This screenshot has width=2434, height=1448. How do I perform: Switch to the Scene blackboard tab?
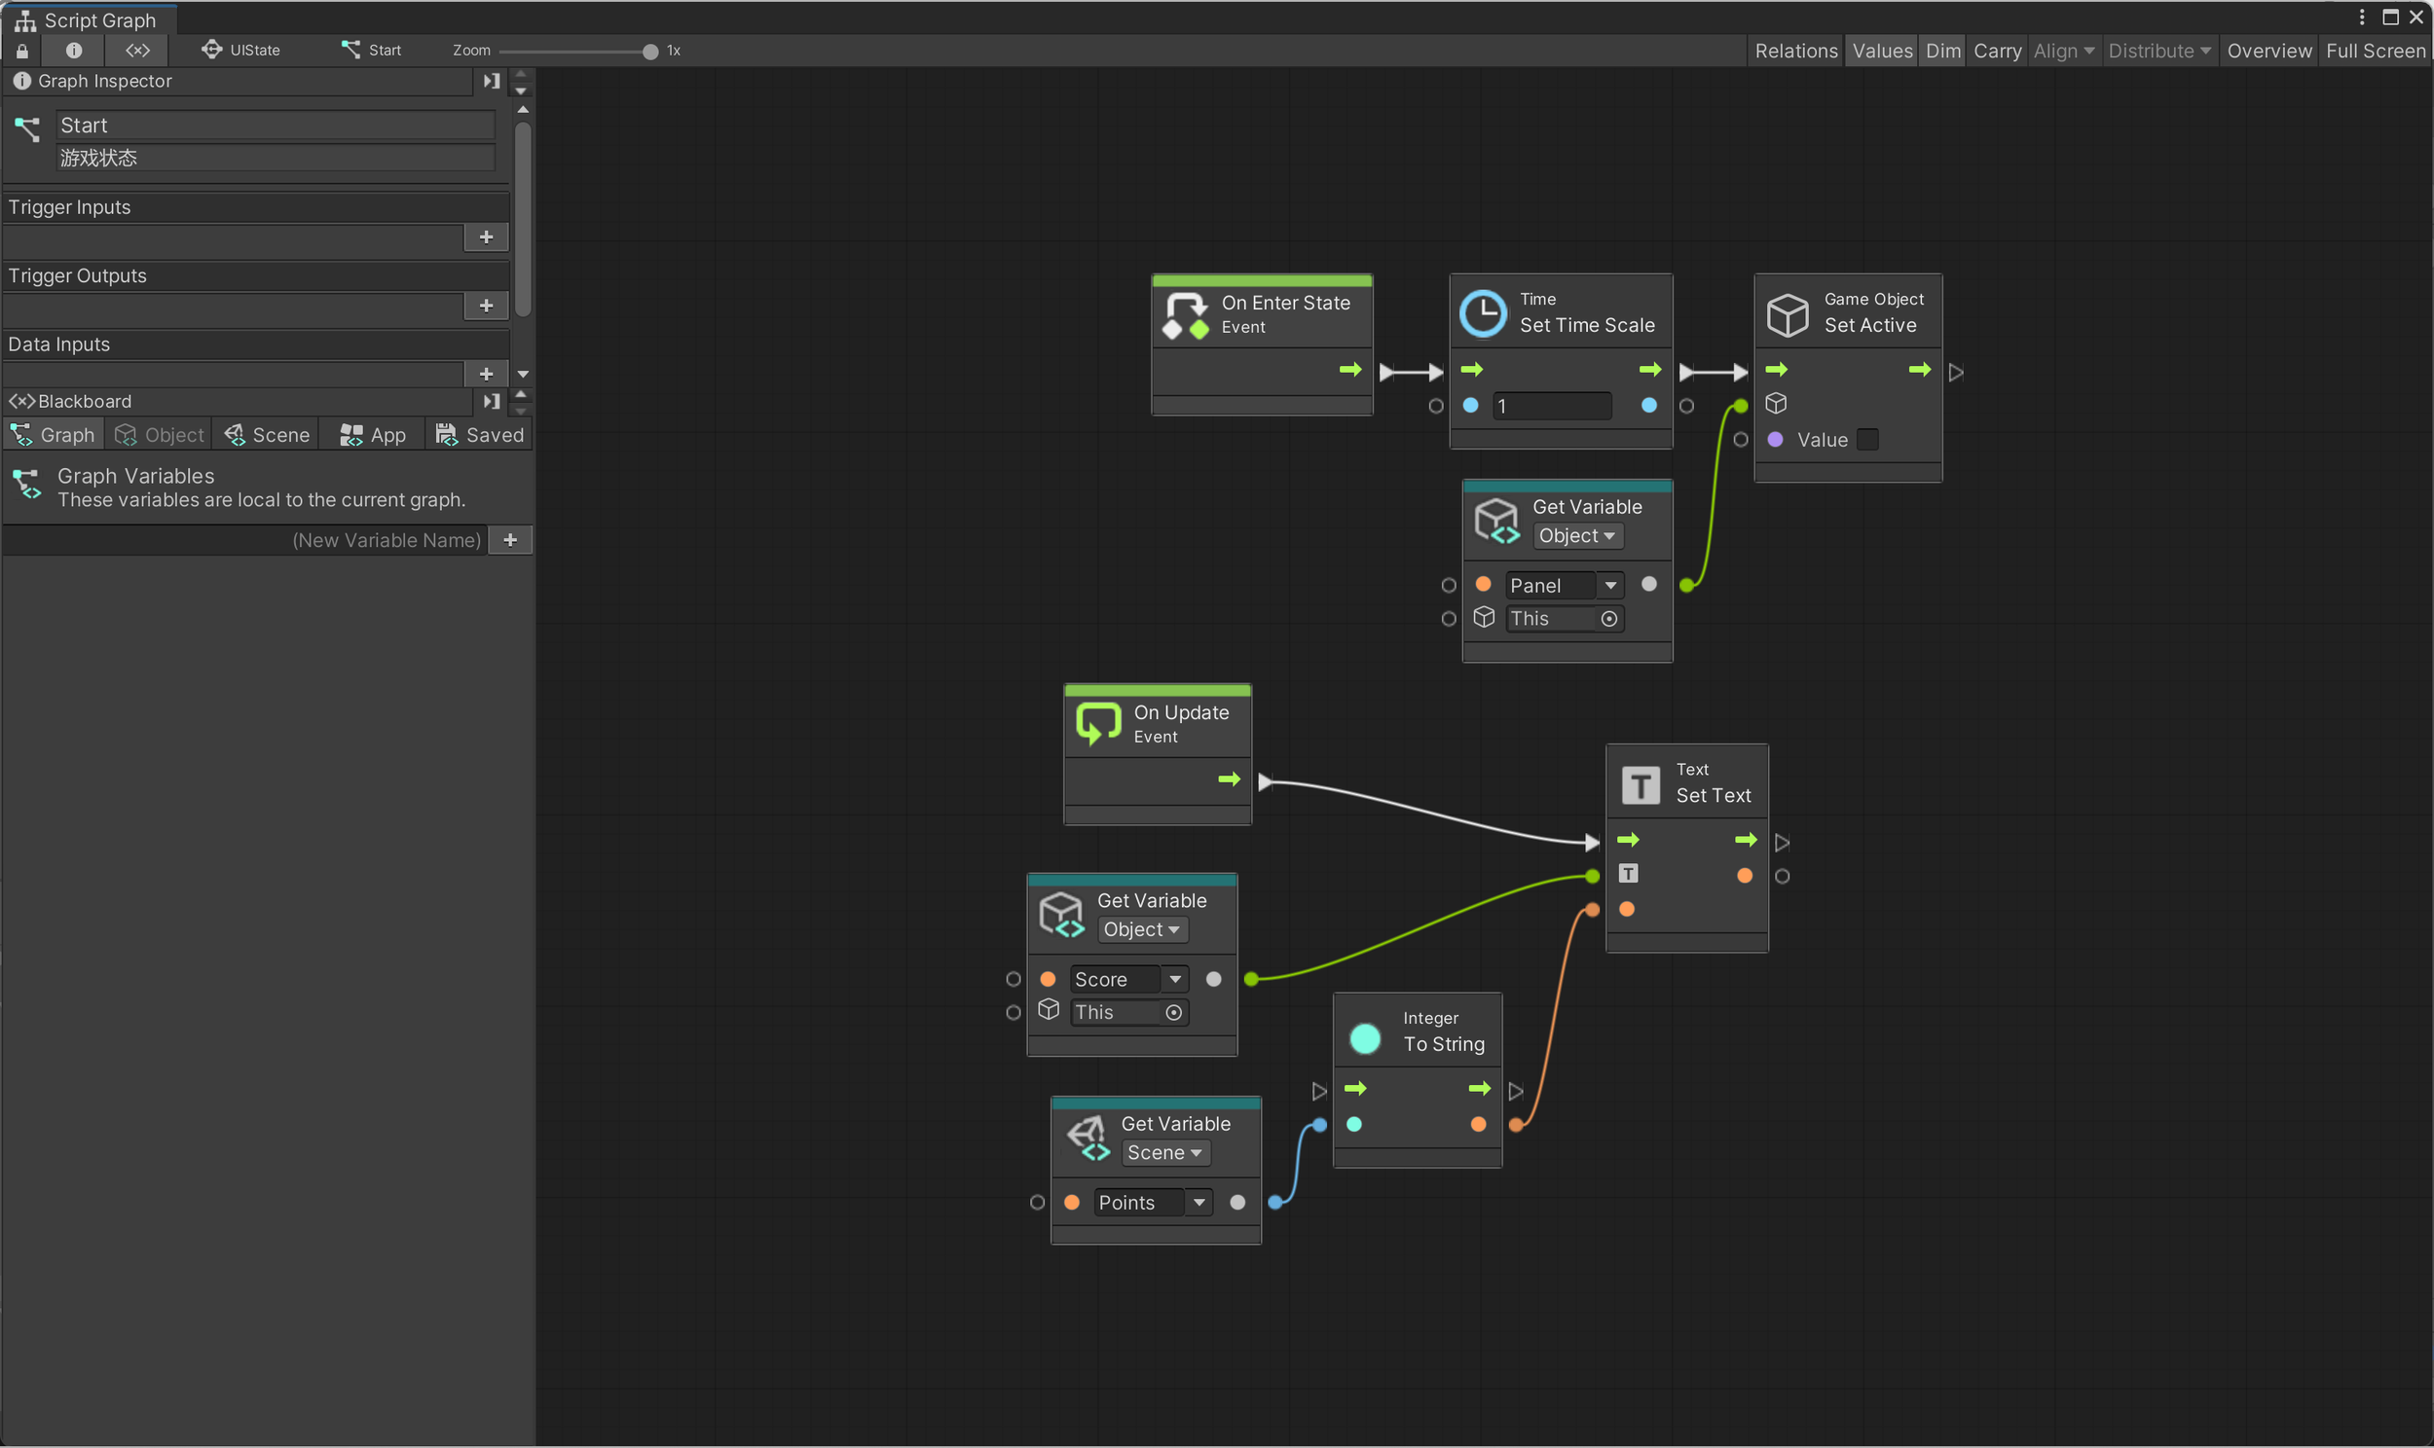click(x=267, y=435)
